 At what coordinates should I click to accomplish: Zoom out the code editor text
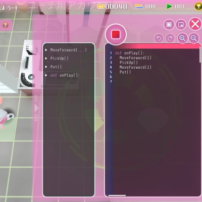tap(193, 38)
